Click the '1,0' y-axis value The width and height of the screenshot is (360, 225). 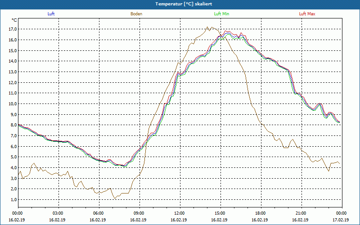click(x=14, y=199)
